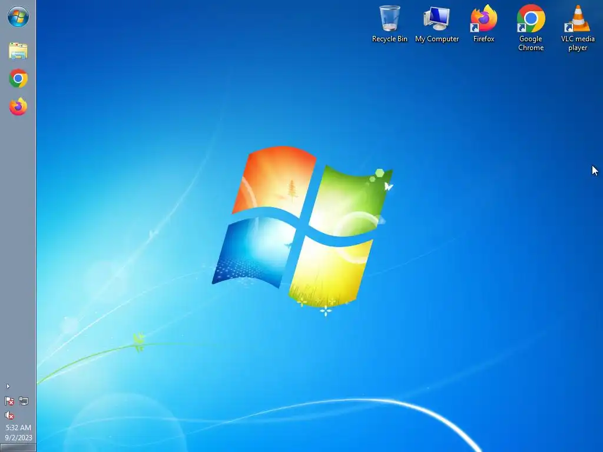
Task: Select the Recycle Bin desktop icon
Action: click(x=390, y=24)
